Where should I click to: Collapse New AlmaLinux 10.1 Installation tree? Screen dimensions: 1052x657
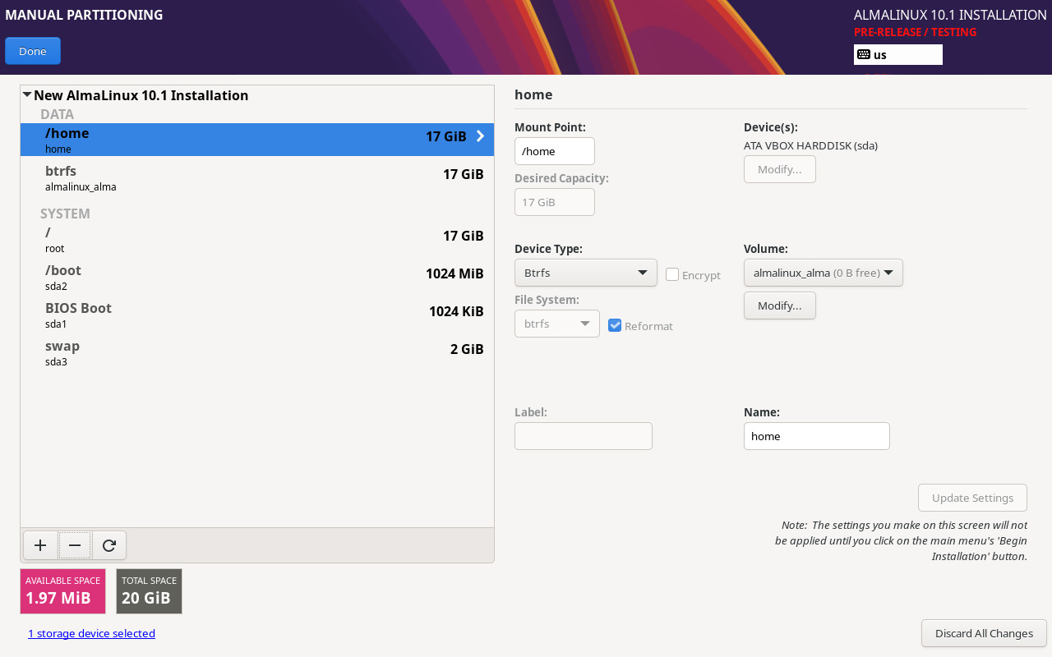pos(27,95)
